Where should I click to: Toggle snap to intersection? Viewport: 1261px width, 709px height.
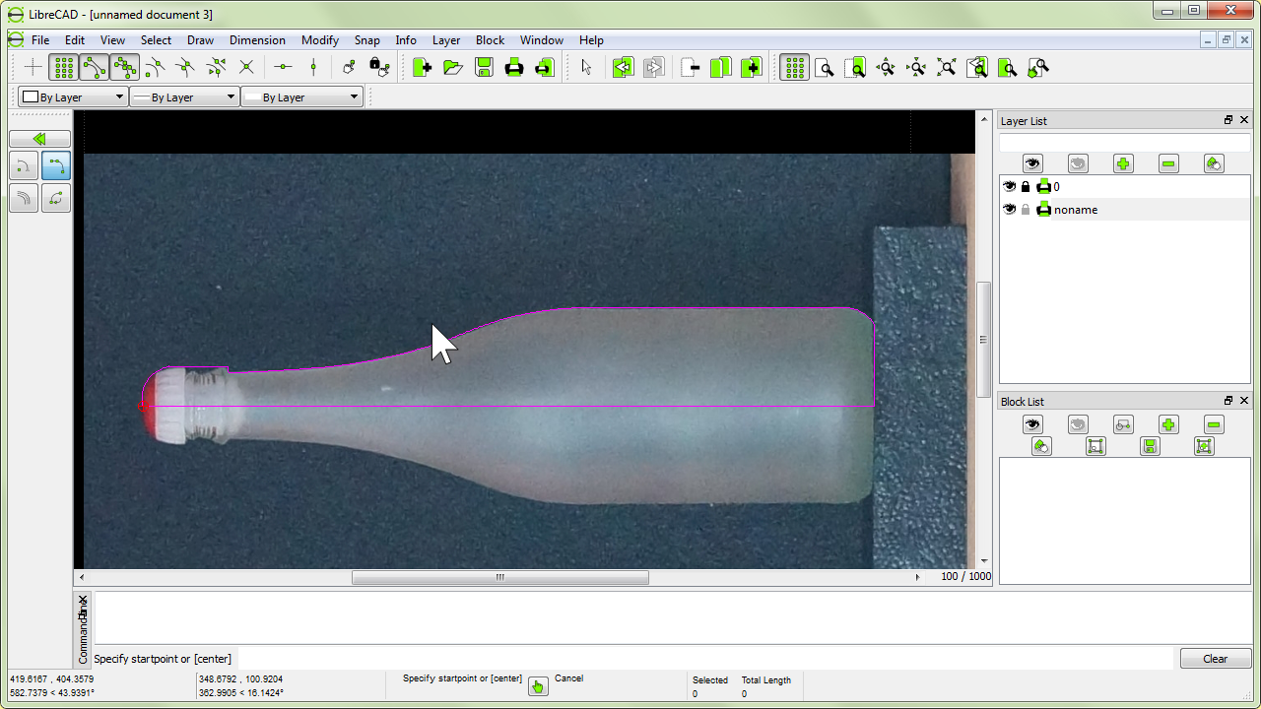pyautogui.click(x=247, y=67)
